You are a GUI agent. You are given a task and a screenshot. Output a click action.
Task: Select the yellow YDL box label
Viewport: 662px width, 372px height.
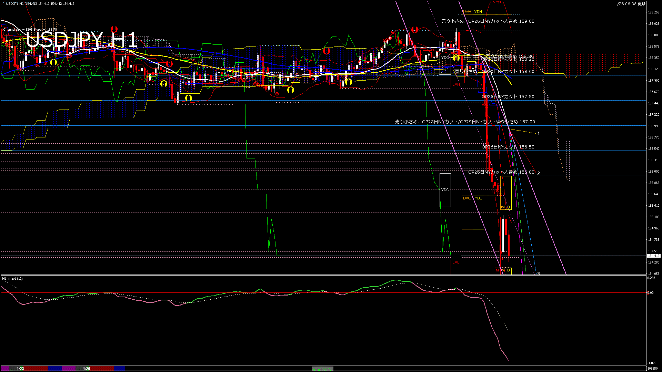478,198
